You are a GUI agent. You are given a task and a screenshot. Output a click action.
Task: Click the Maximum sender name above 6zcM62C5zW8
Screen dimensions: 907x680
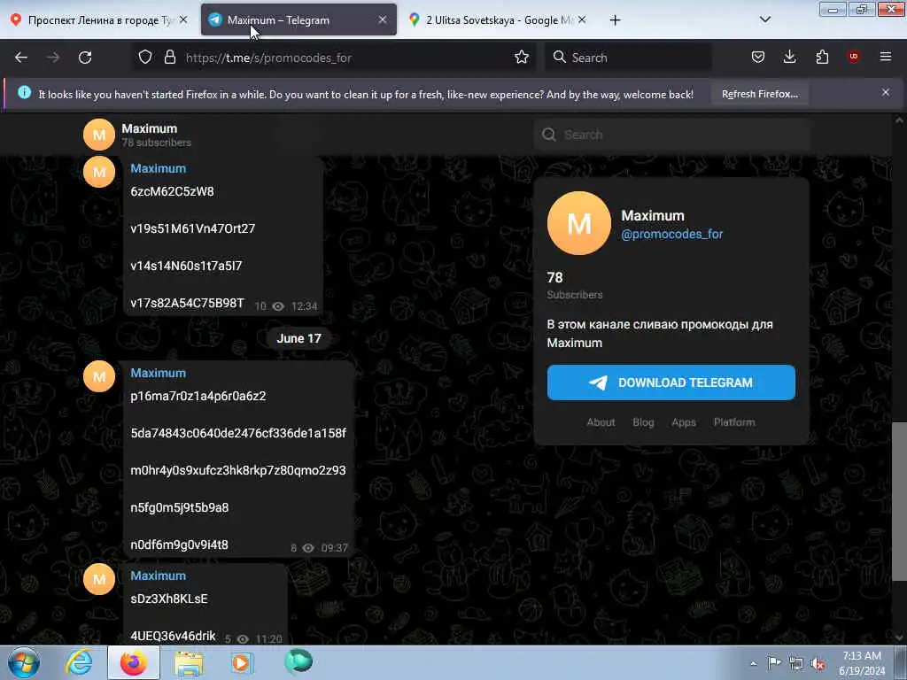coord(158,168)
